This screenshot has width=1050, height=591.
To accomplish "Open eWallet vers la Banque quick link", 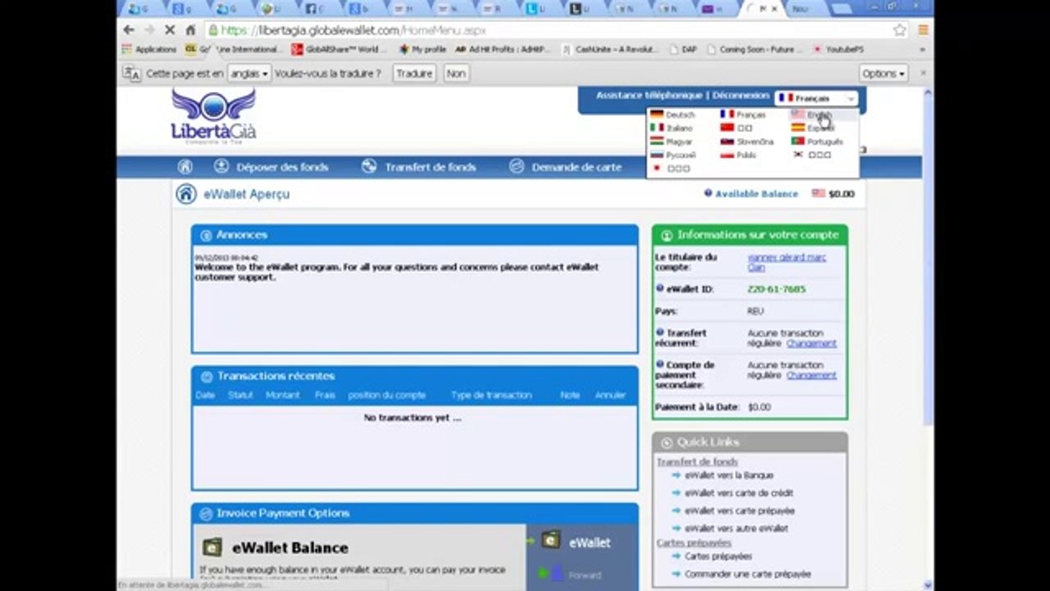I will (728, 475).
